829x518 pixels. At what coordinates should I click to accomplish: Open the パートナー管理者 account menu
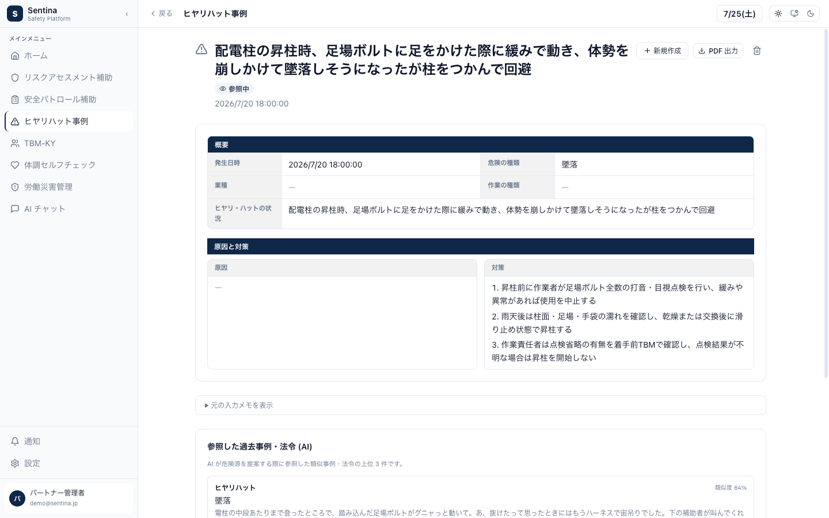[69, 498]
